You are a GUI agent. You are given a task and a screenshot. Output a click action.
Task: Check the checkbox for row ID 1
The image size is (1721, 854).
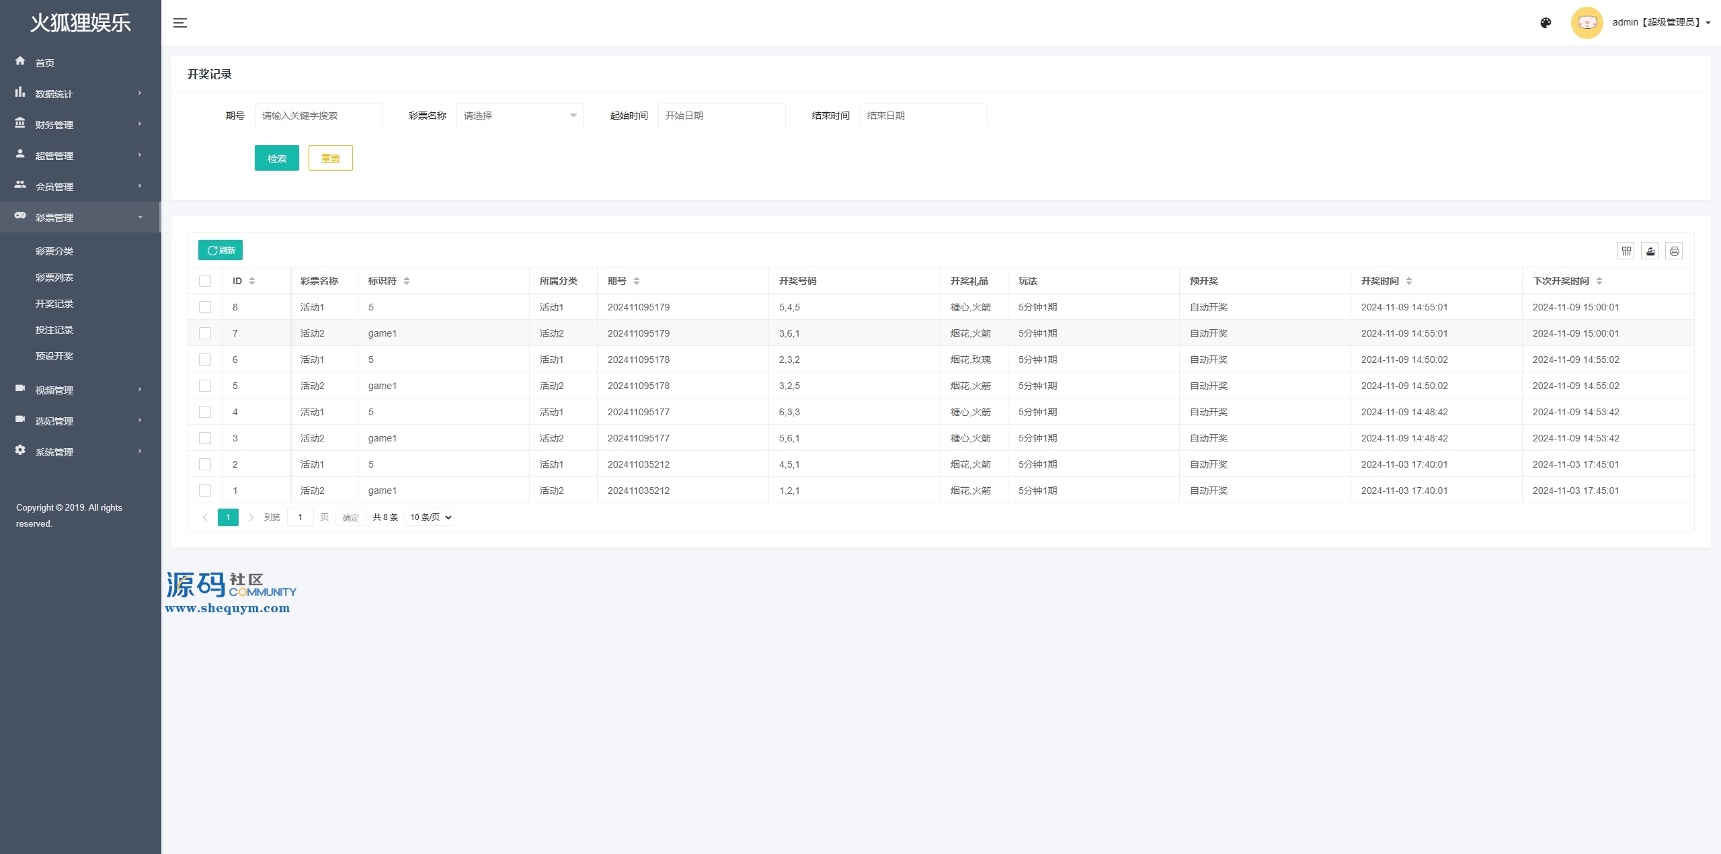click(x=205, y=490)
